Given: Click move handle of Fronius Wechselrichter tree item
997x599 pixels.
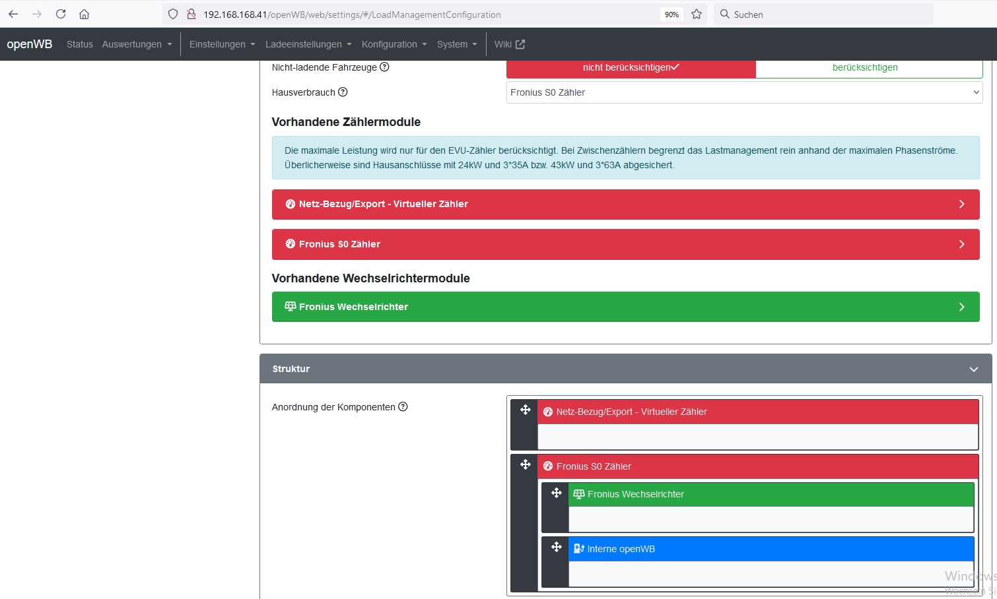Looking at the screenshot, I should click(557, 492).
